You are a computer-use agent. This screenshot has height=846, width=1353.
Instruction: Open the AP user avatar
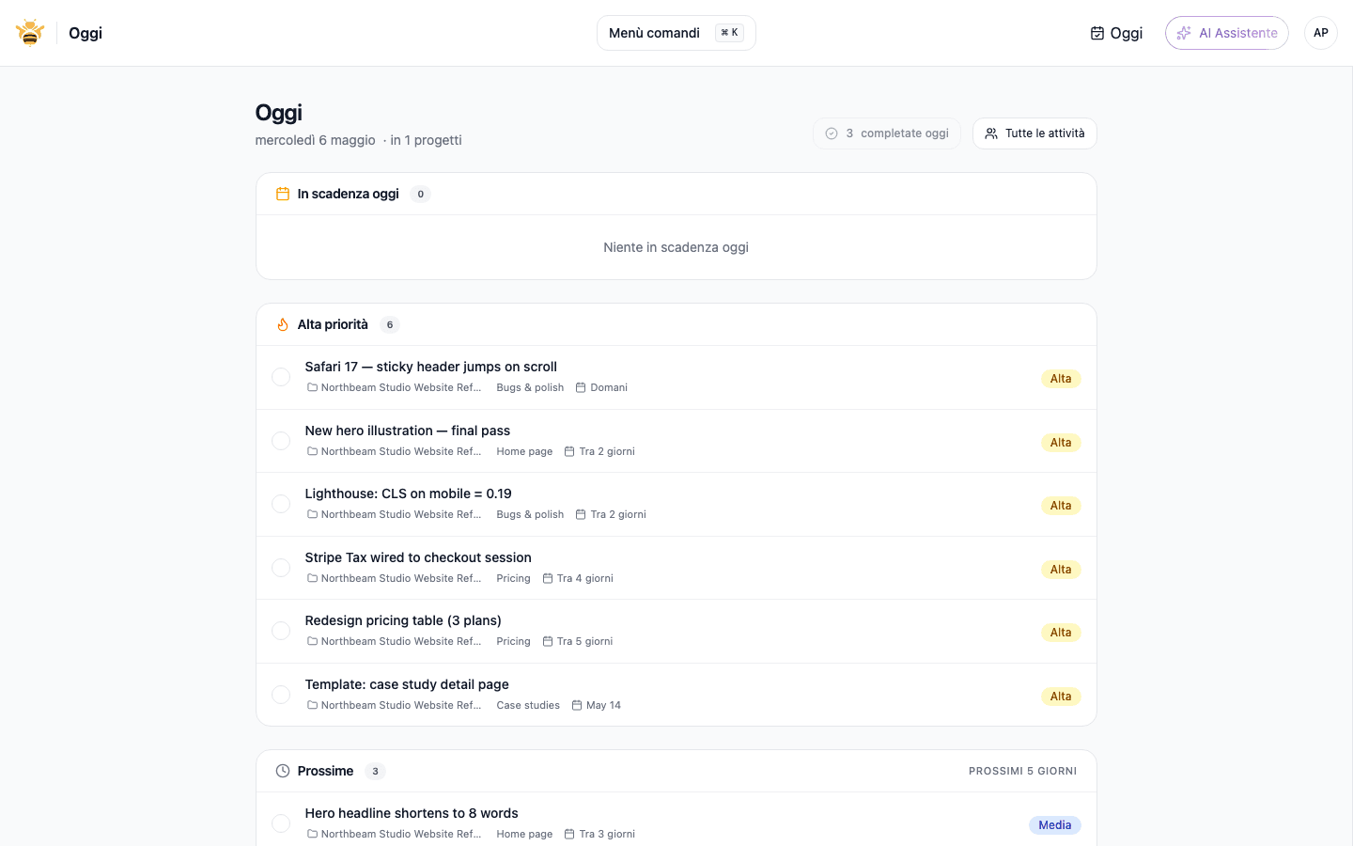click(x=1320, y=33)
